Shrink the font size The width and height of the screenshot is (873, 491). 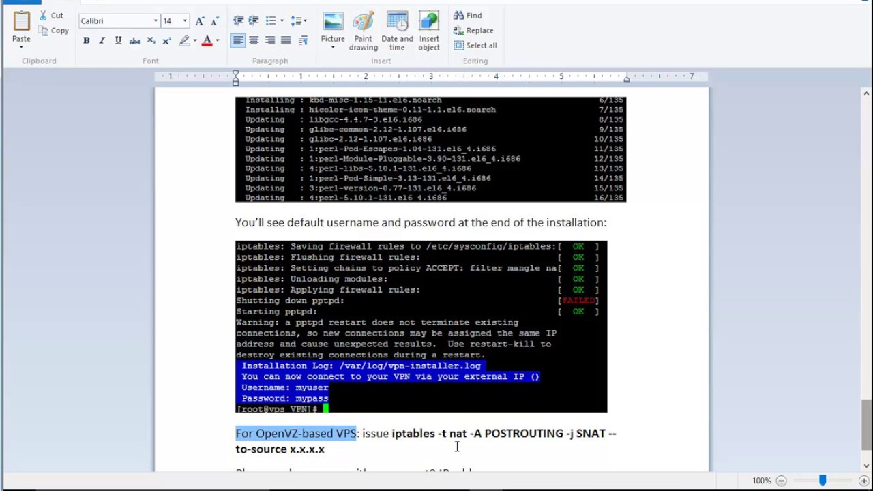click(214, 20)
